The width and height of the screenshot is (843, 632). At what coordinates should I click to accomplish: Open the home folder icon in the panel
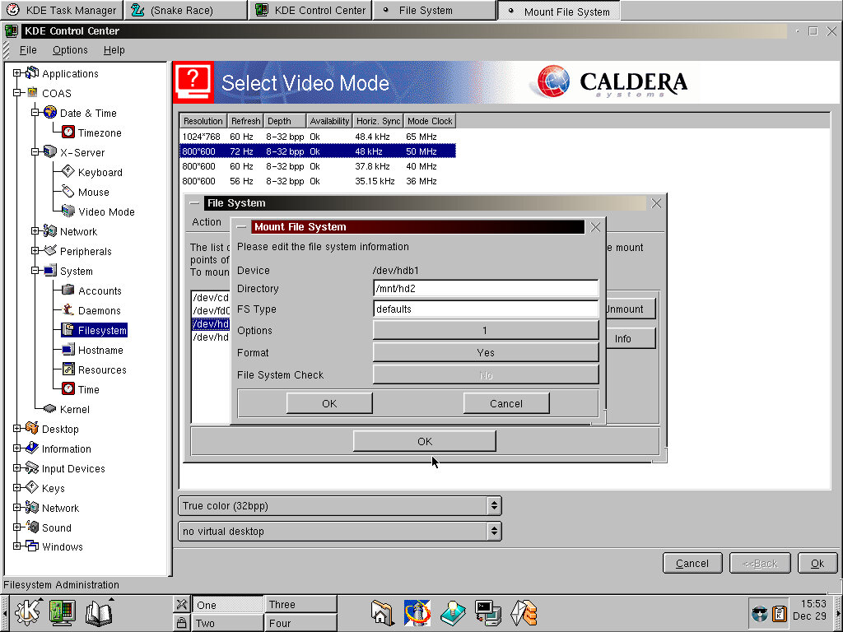pos(382,612)
